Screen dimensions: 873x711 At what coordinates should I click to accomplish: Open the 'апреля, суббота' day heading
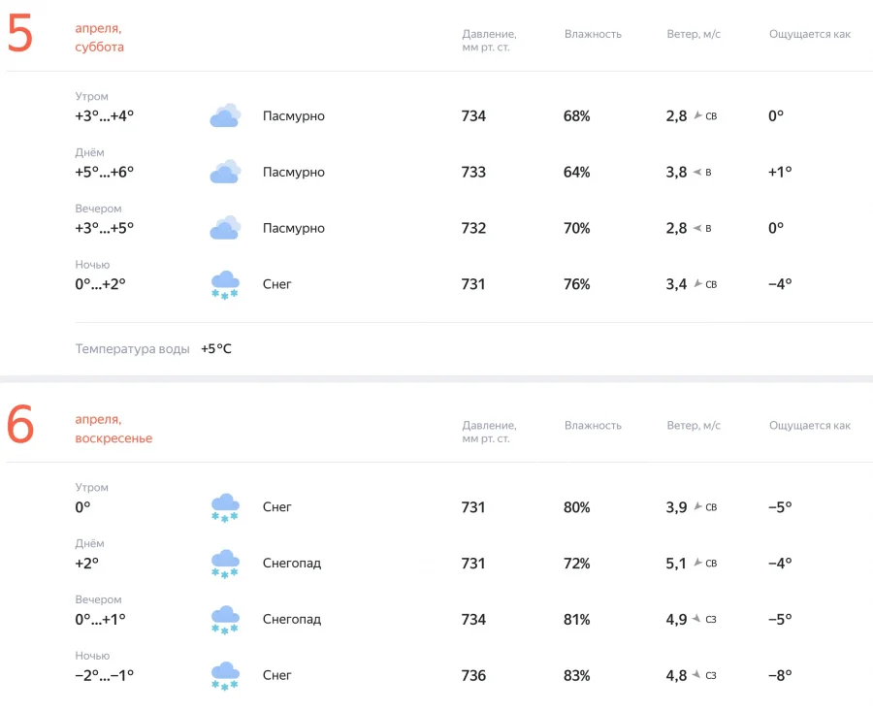click(100, 38)
